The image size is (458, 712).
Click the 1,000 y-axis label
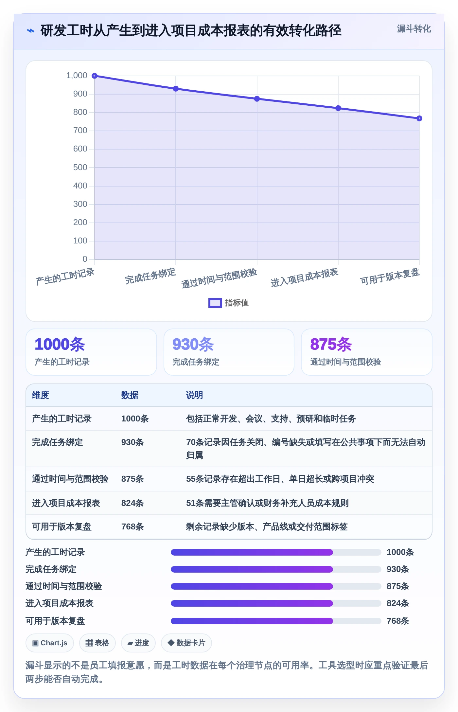click(77, 76)
